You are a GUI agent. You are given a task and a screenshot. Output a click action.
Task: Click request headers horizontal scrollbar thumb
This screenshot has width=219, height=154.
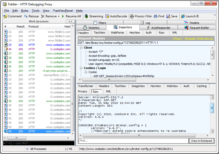[x=109, y=80]
